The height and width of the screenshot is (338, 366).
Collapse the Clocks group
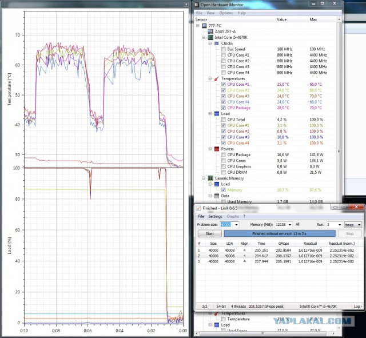(x=210, y=43)
